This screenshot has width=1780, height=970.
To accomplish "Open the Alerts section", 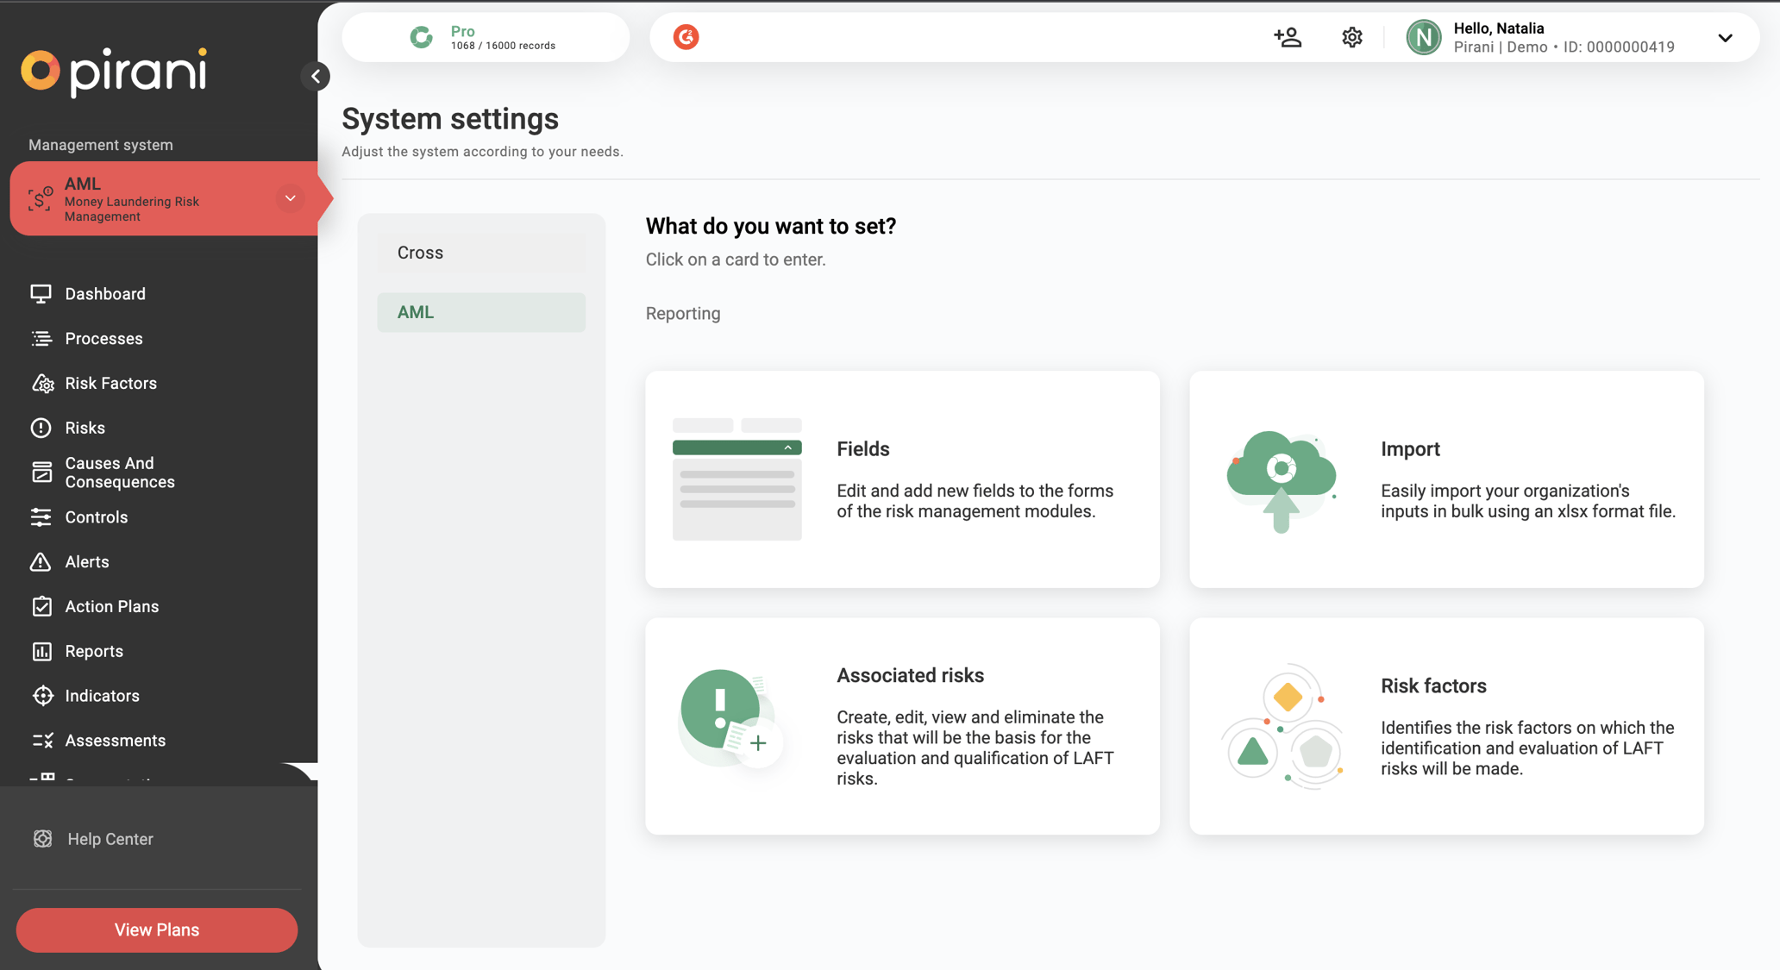I will tap(87, 561).
